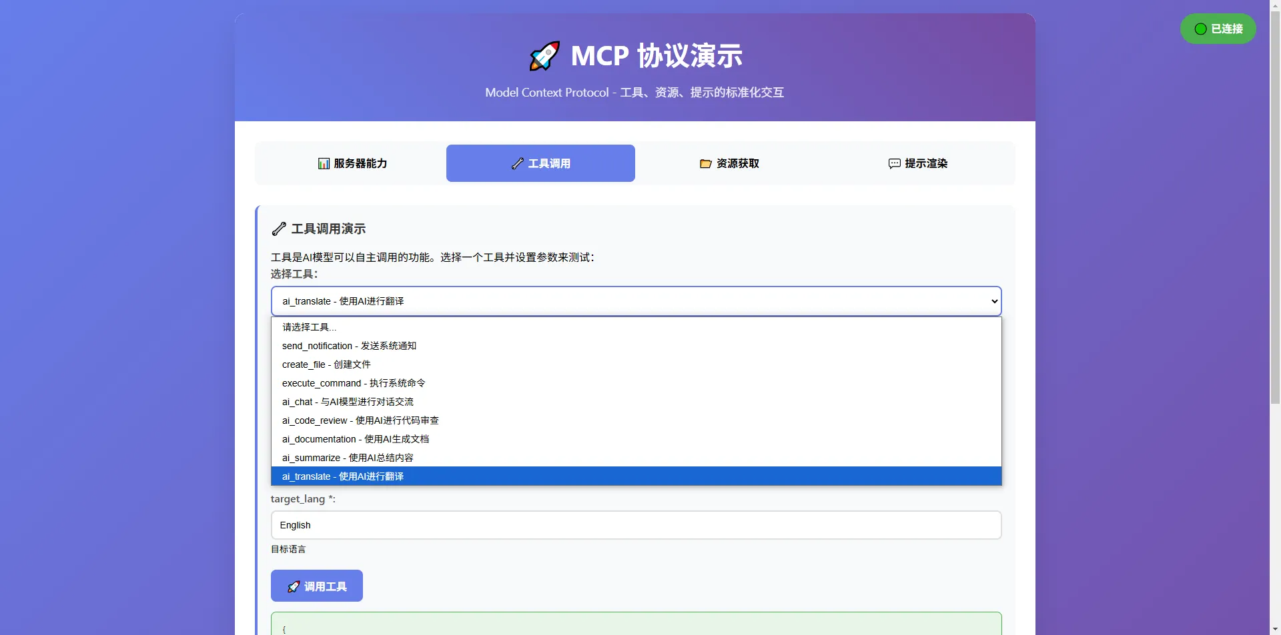Click the Model Context Protocol subtitle text
This screenshot has width=1281, height=635.
pos(634,93)
